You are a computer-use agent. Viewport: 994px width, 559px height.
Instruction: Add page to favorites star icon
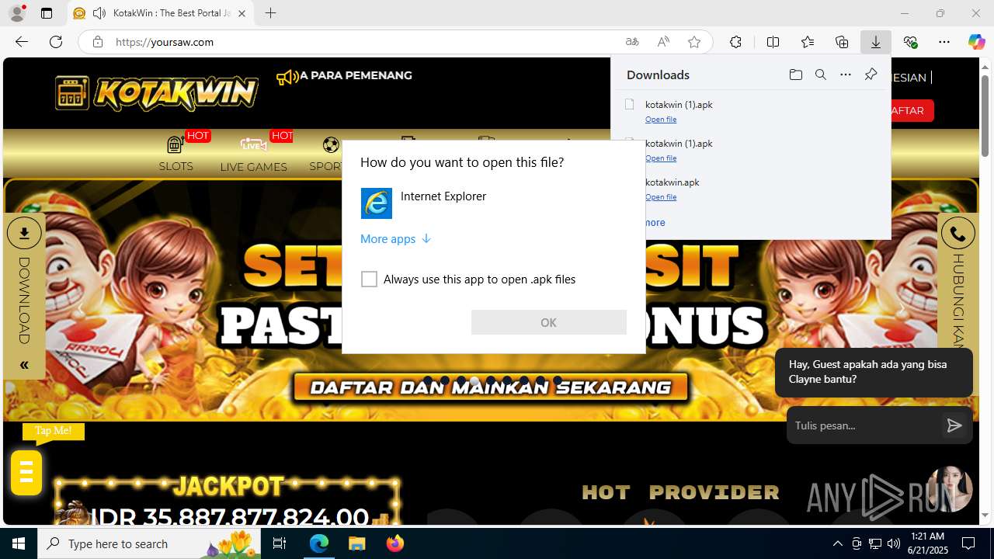coord(694,42)
